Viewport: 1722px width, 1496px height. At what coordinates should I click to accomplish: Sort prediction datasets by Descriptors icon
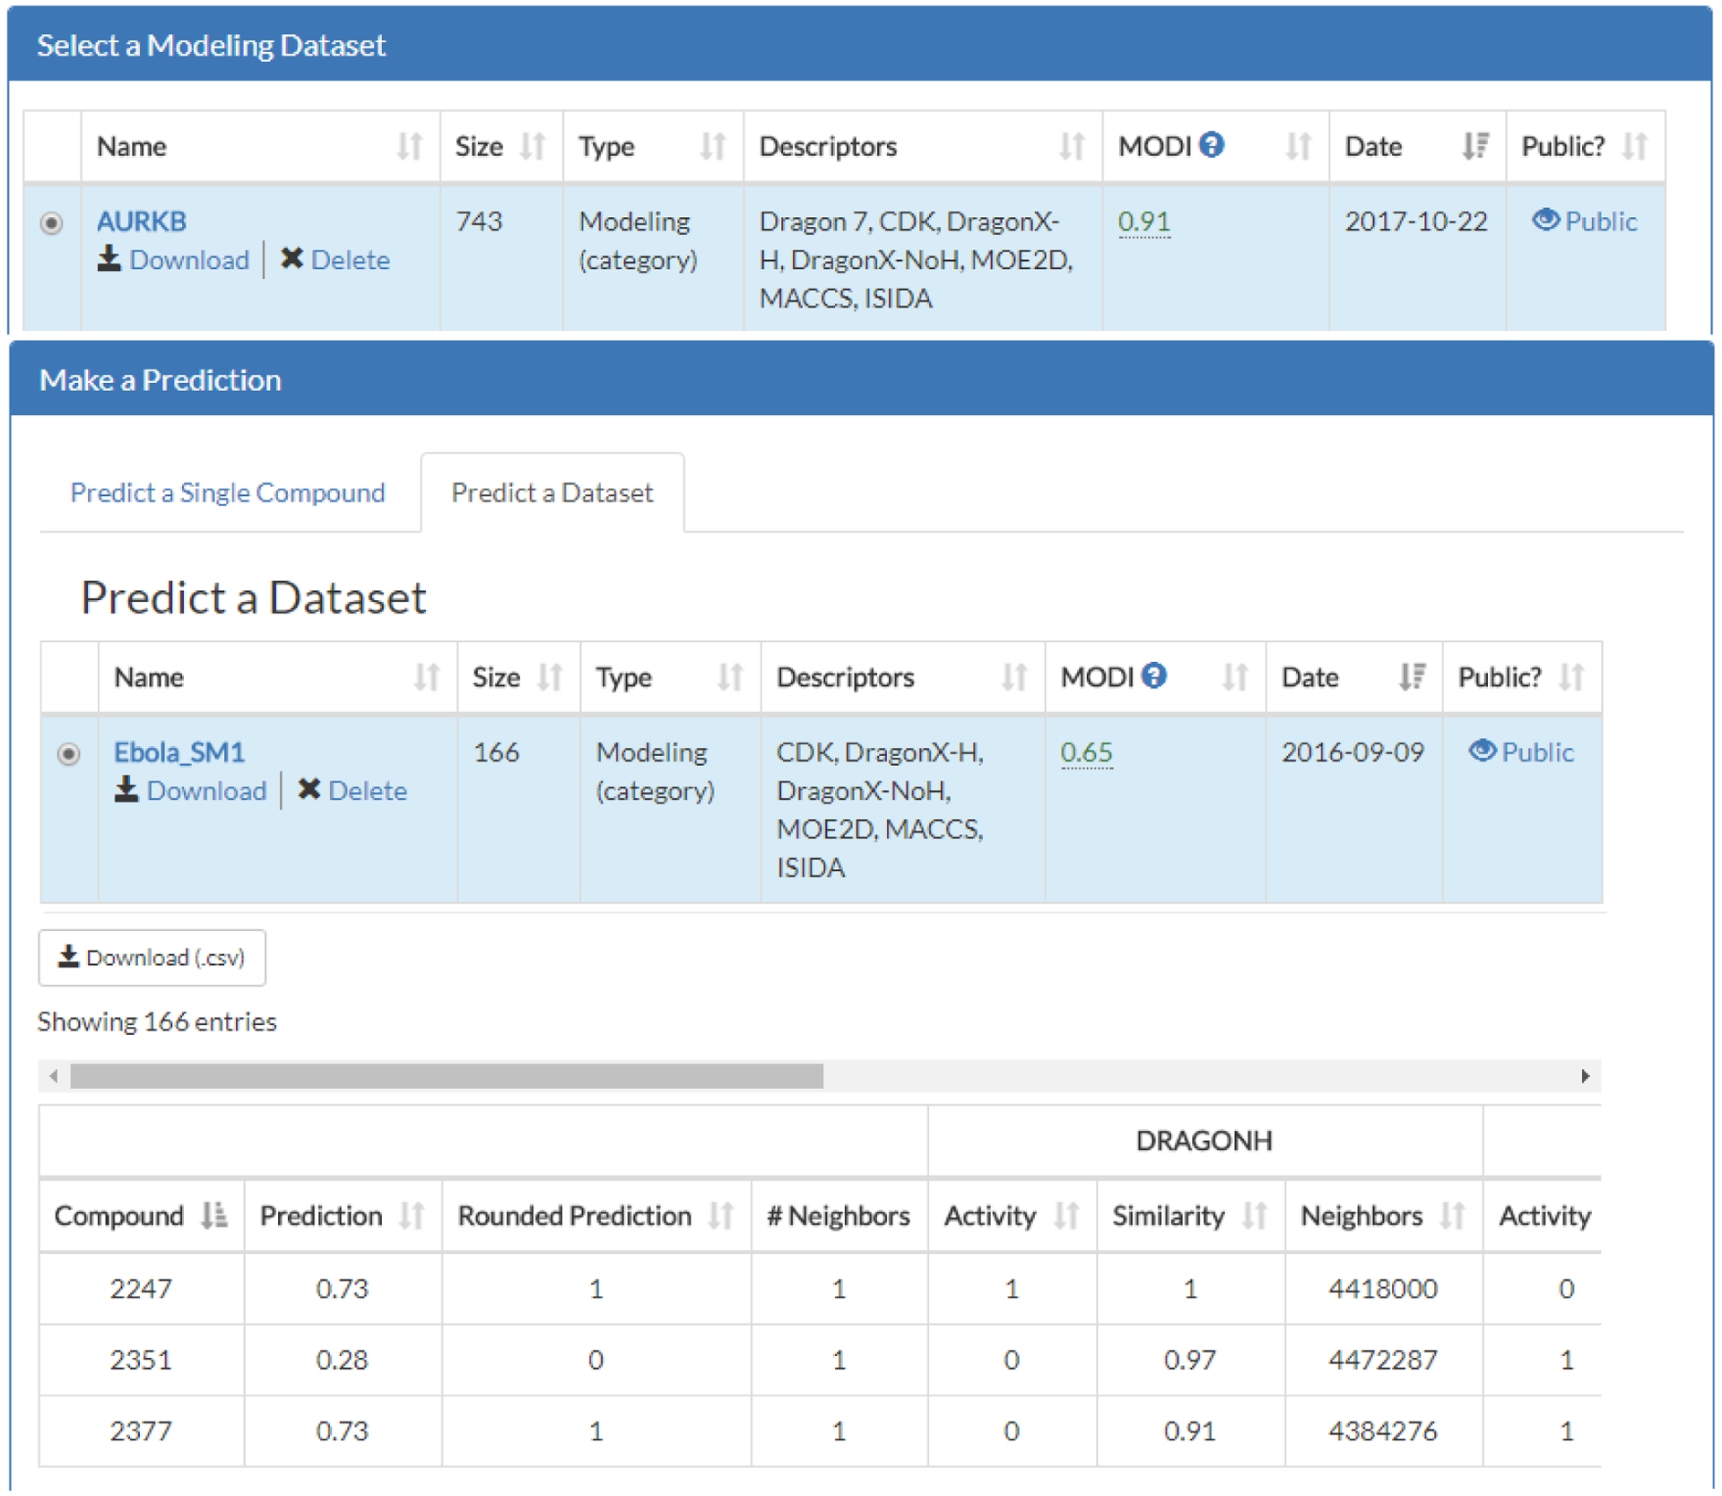[x=1014, y=677]
